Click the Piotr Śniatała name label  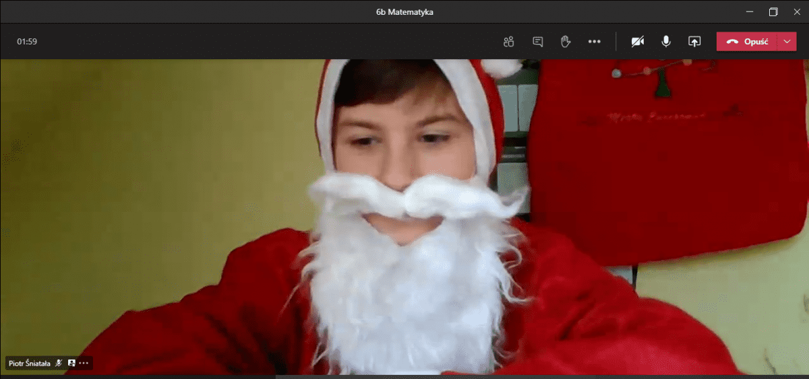(x=29, y=363)
